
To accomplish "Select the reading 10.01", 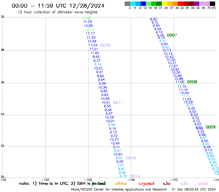I will click(x=110, y=121).
